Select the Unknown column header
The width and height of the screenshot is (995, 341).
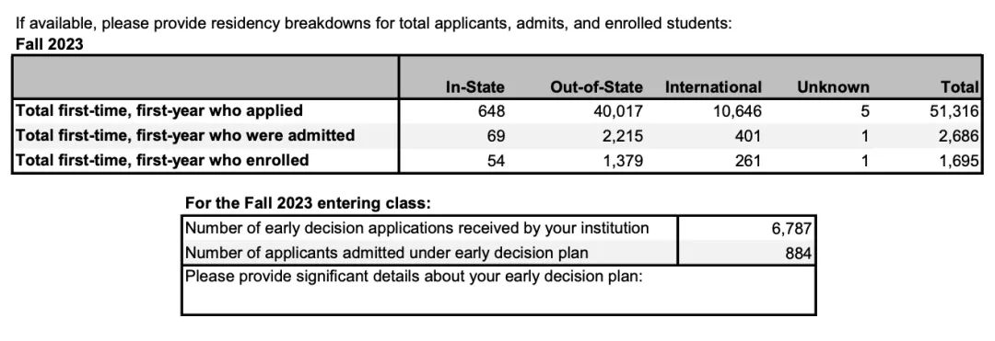click(x=833, y=87)
